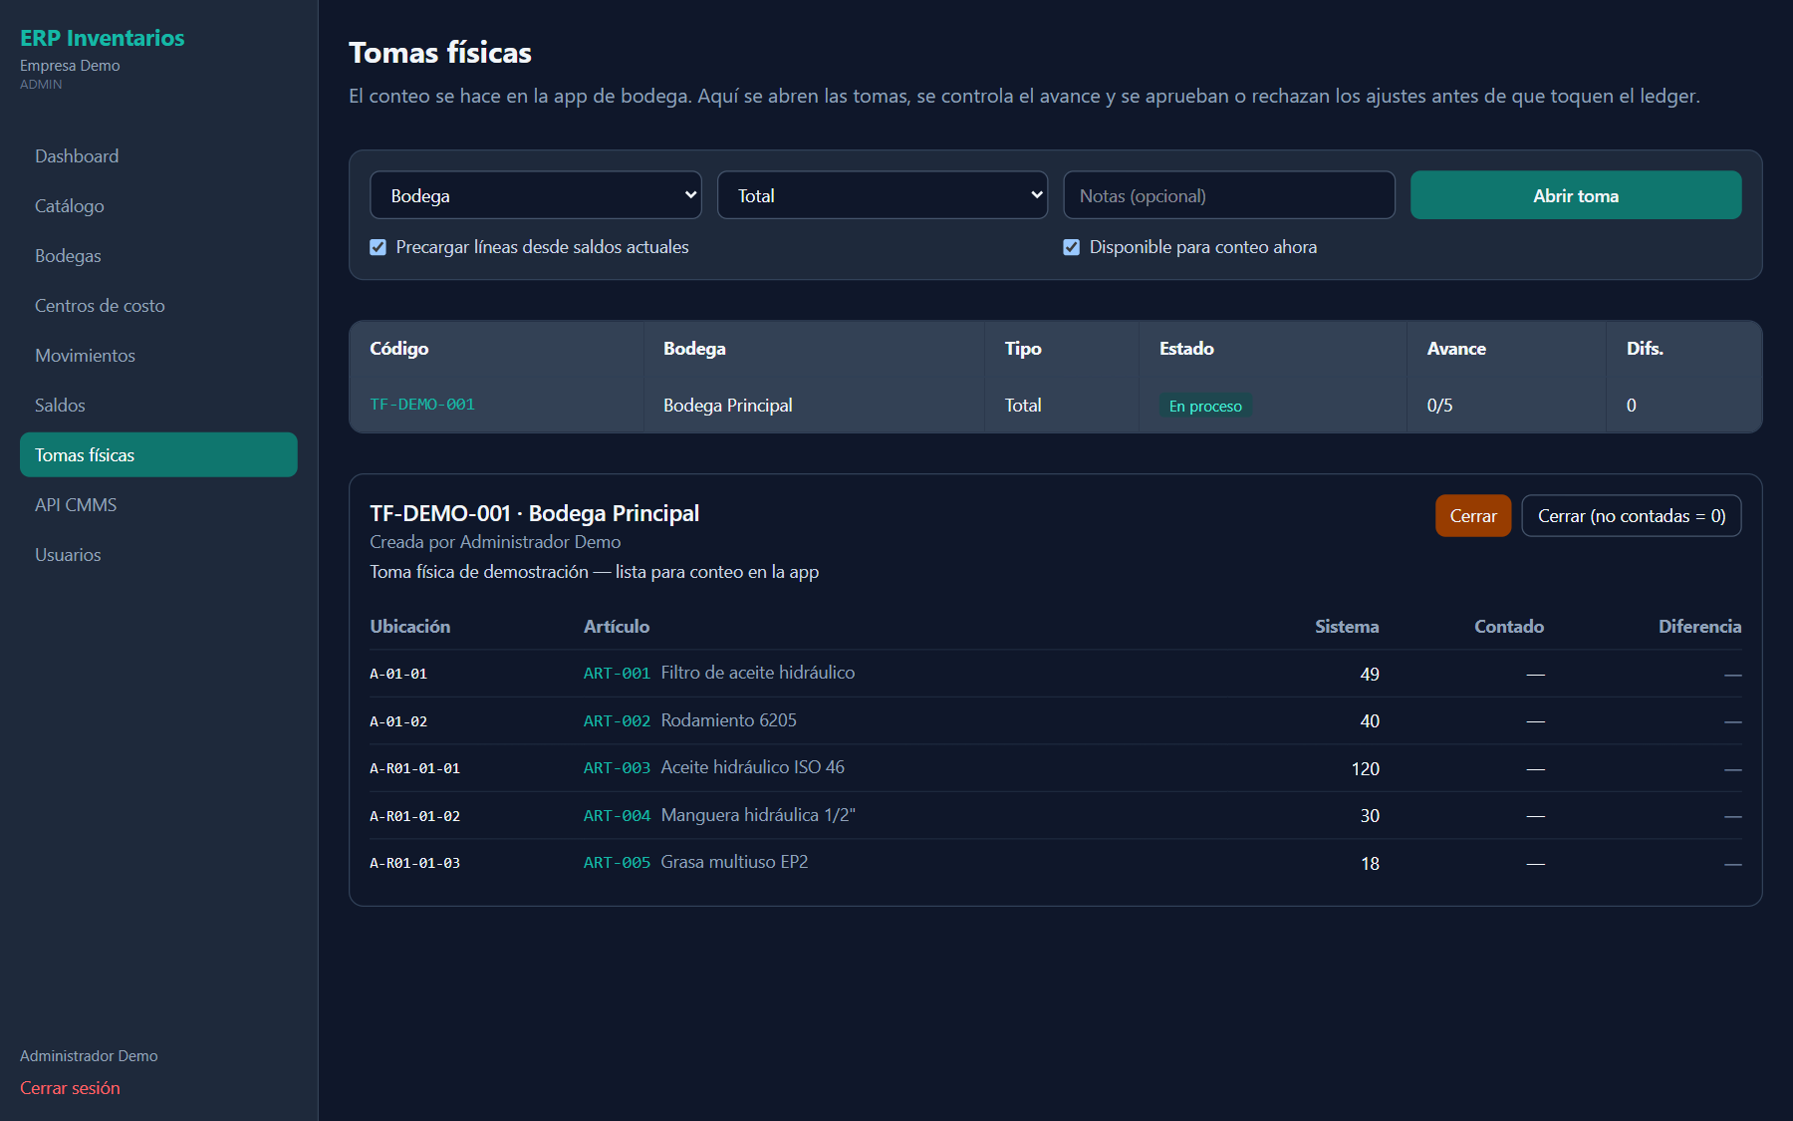Open the Dashboard page
The height and width of the screenshot is (1121, 1793).
pyautogui.click(x=158, y=156)
